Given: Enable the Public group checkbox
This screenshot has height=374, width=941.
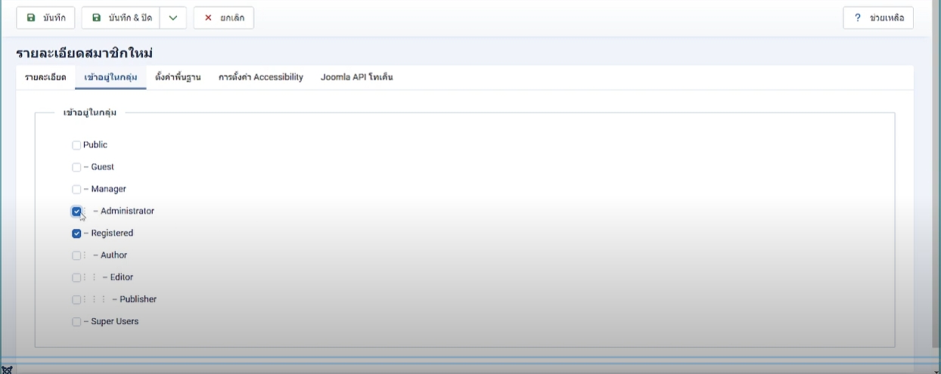Looking at the screenshot, I should click(76, 145).
